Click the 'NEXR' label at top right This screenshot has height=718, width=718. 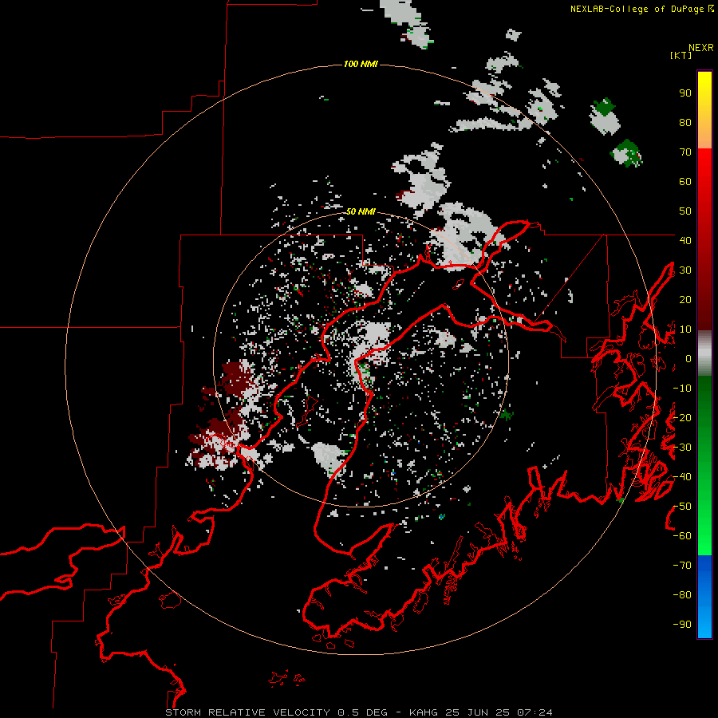[701, 48]
